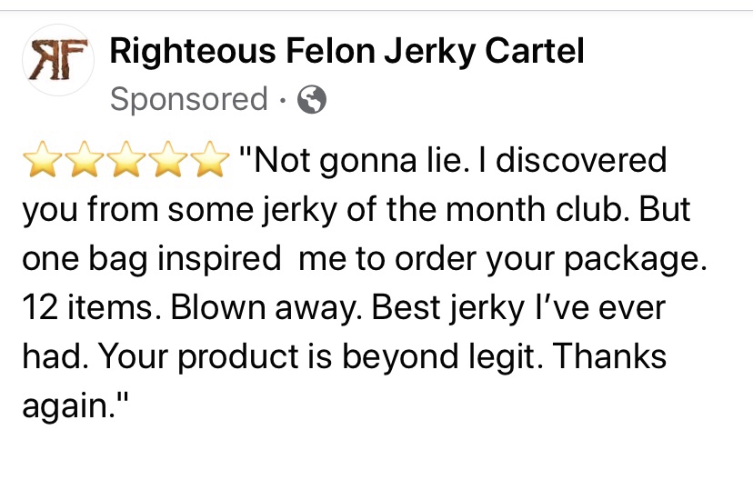Click the Sponsored label
The image size is (753, 480).
pyautogui.click(x=188, y=100)
